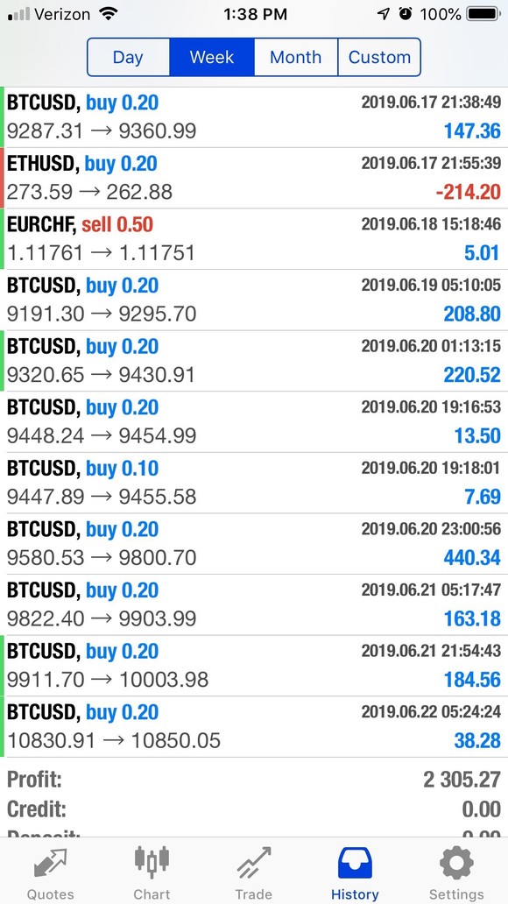Open the EURCHF sell 0.50 trade
The image size is (508, 904).
coord(254,239)
